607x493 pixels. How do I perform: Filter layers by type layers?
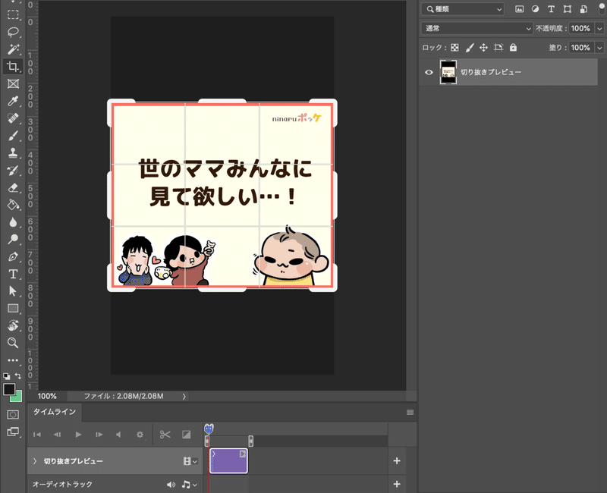552,9
